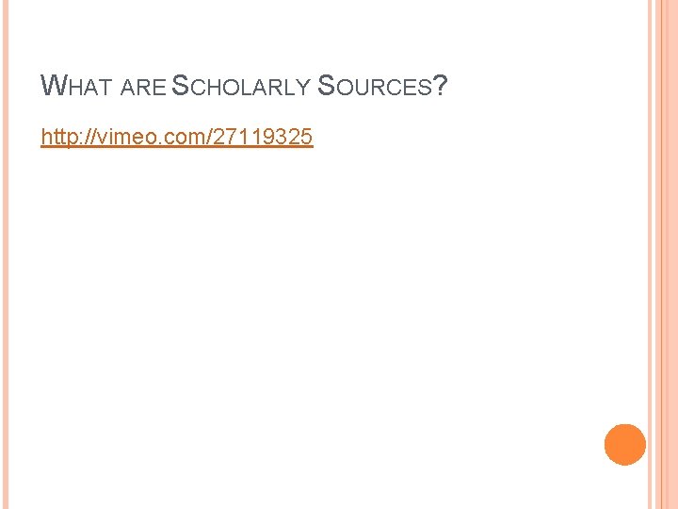Click the word WHAT in the title

tap(79, 88)
